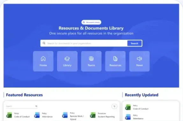Click the magnifier icon in Featured Resources search
The image size is (183, 121).
pos(36,106)
